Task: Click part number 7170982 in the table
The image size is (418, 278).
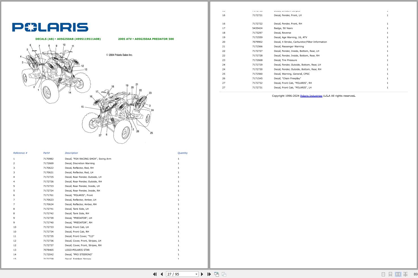Action: click(48, 159)
